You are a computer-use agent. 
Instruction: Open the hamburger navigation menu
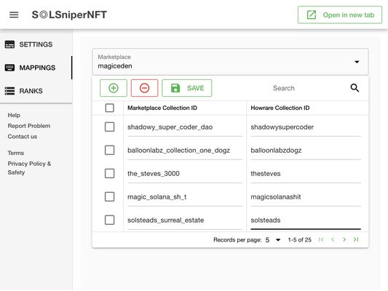(14, 15)
